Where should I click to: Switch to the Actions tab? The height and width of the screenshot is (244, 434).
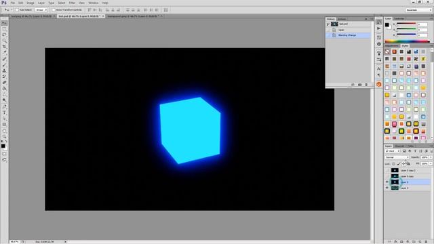[x=342, y=19]
